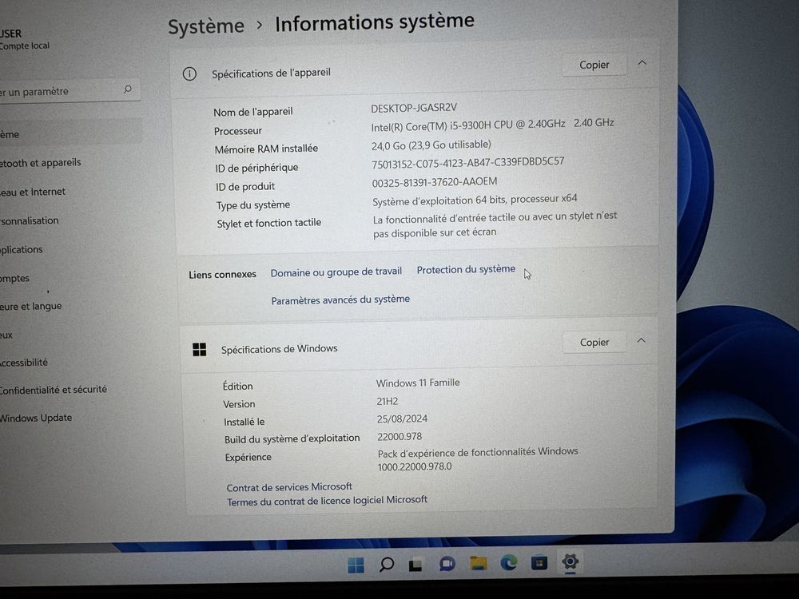Collapse the Spécifications de l'appareil section

[x=642, y=62]
